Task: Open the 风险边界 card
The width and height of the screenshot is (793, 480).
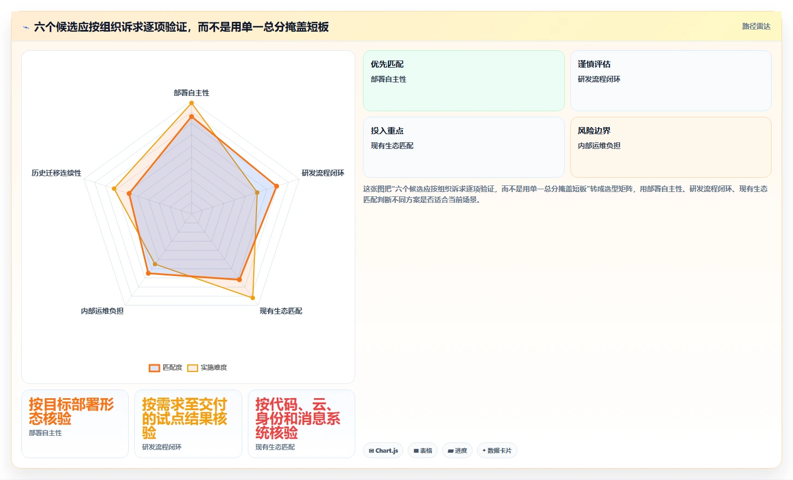Action: [x=671, y=147]
